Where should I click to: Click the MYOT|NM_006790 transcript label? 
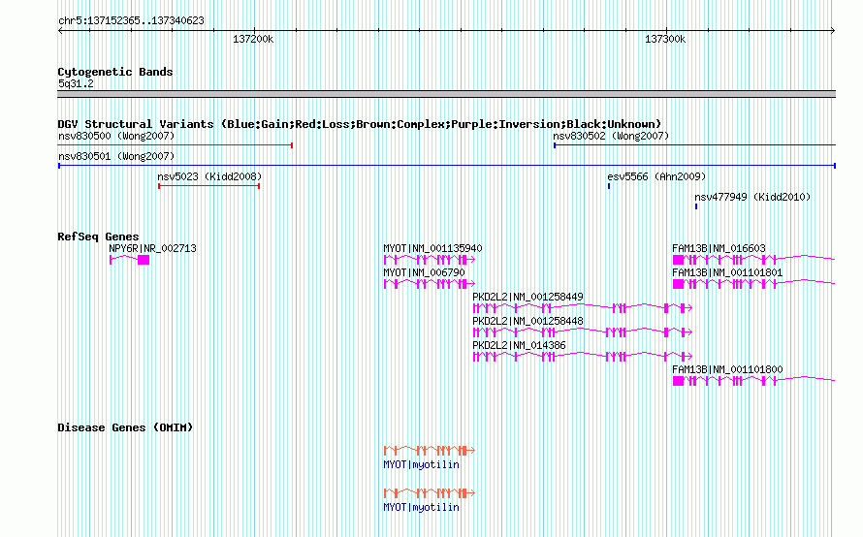click(x=424, y=273)
